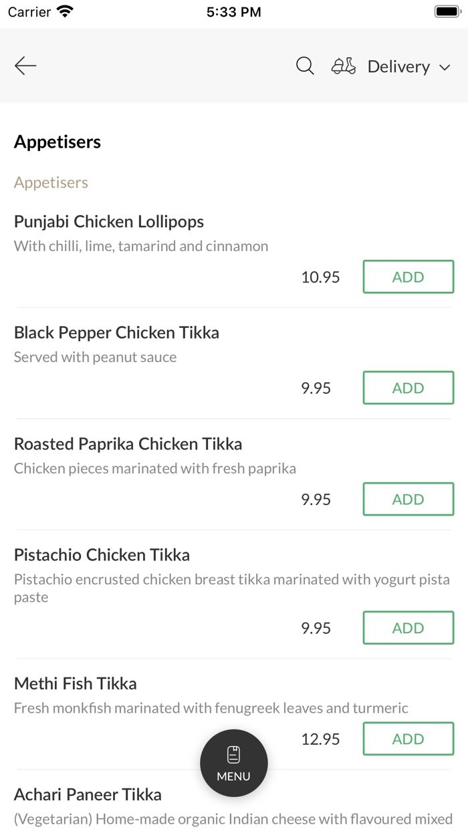Select the Pistachio Chicken Tikka item name
The width and height of the screenshot is (468, 831).
[102, 555]
